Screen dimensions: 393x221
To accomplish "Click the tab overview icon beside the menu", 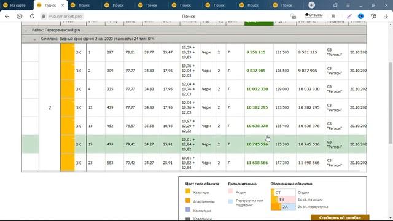I will click(335, 5).
